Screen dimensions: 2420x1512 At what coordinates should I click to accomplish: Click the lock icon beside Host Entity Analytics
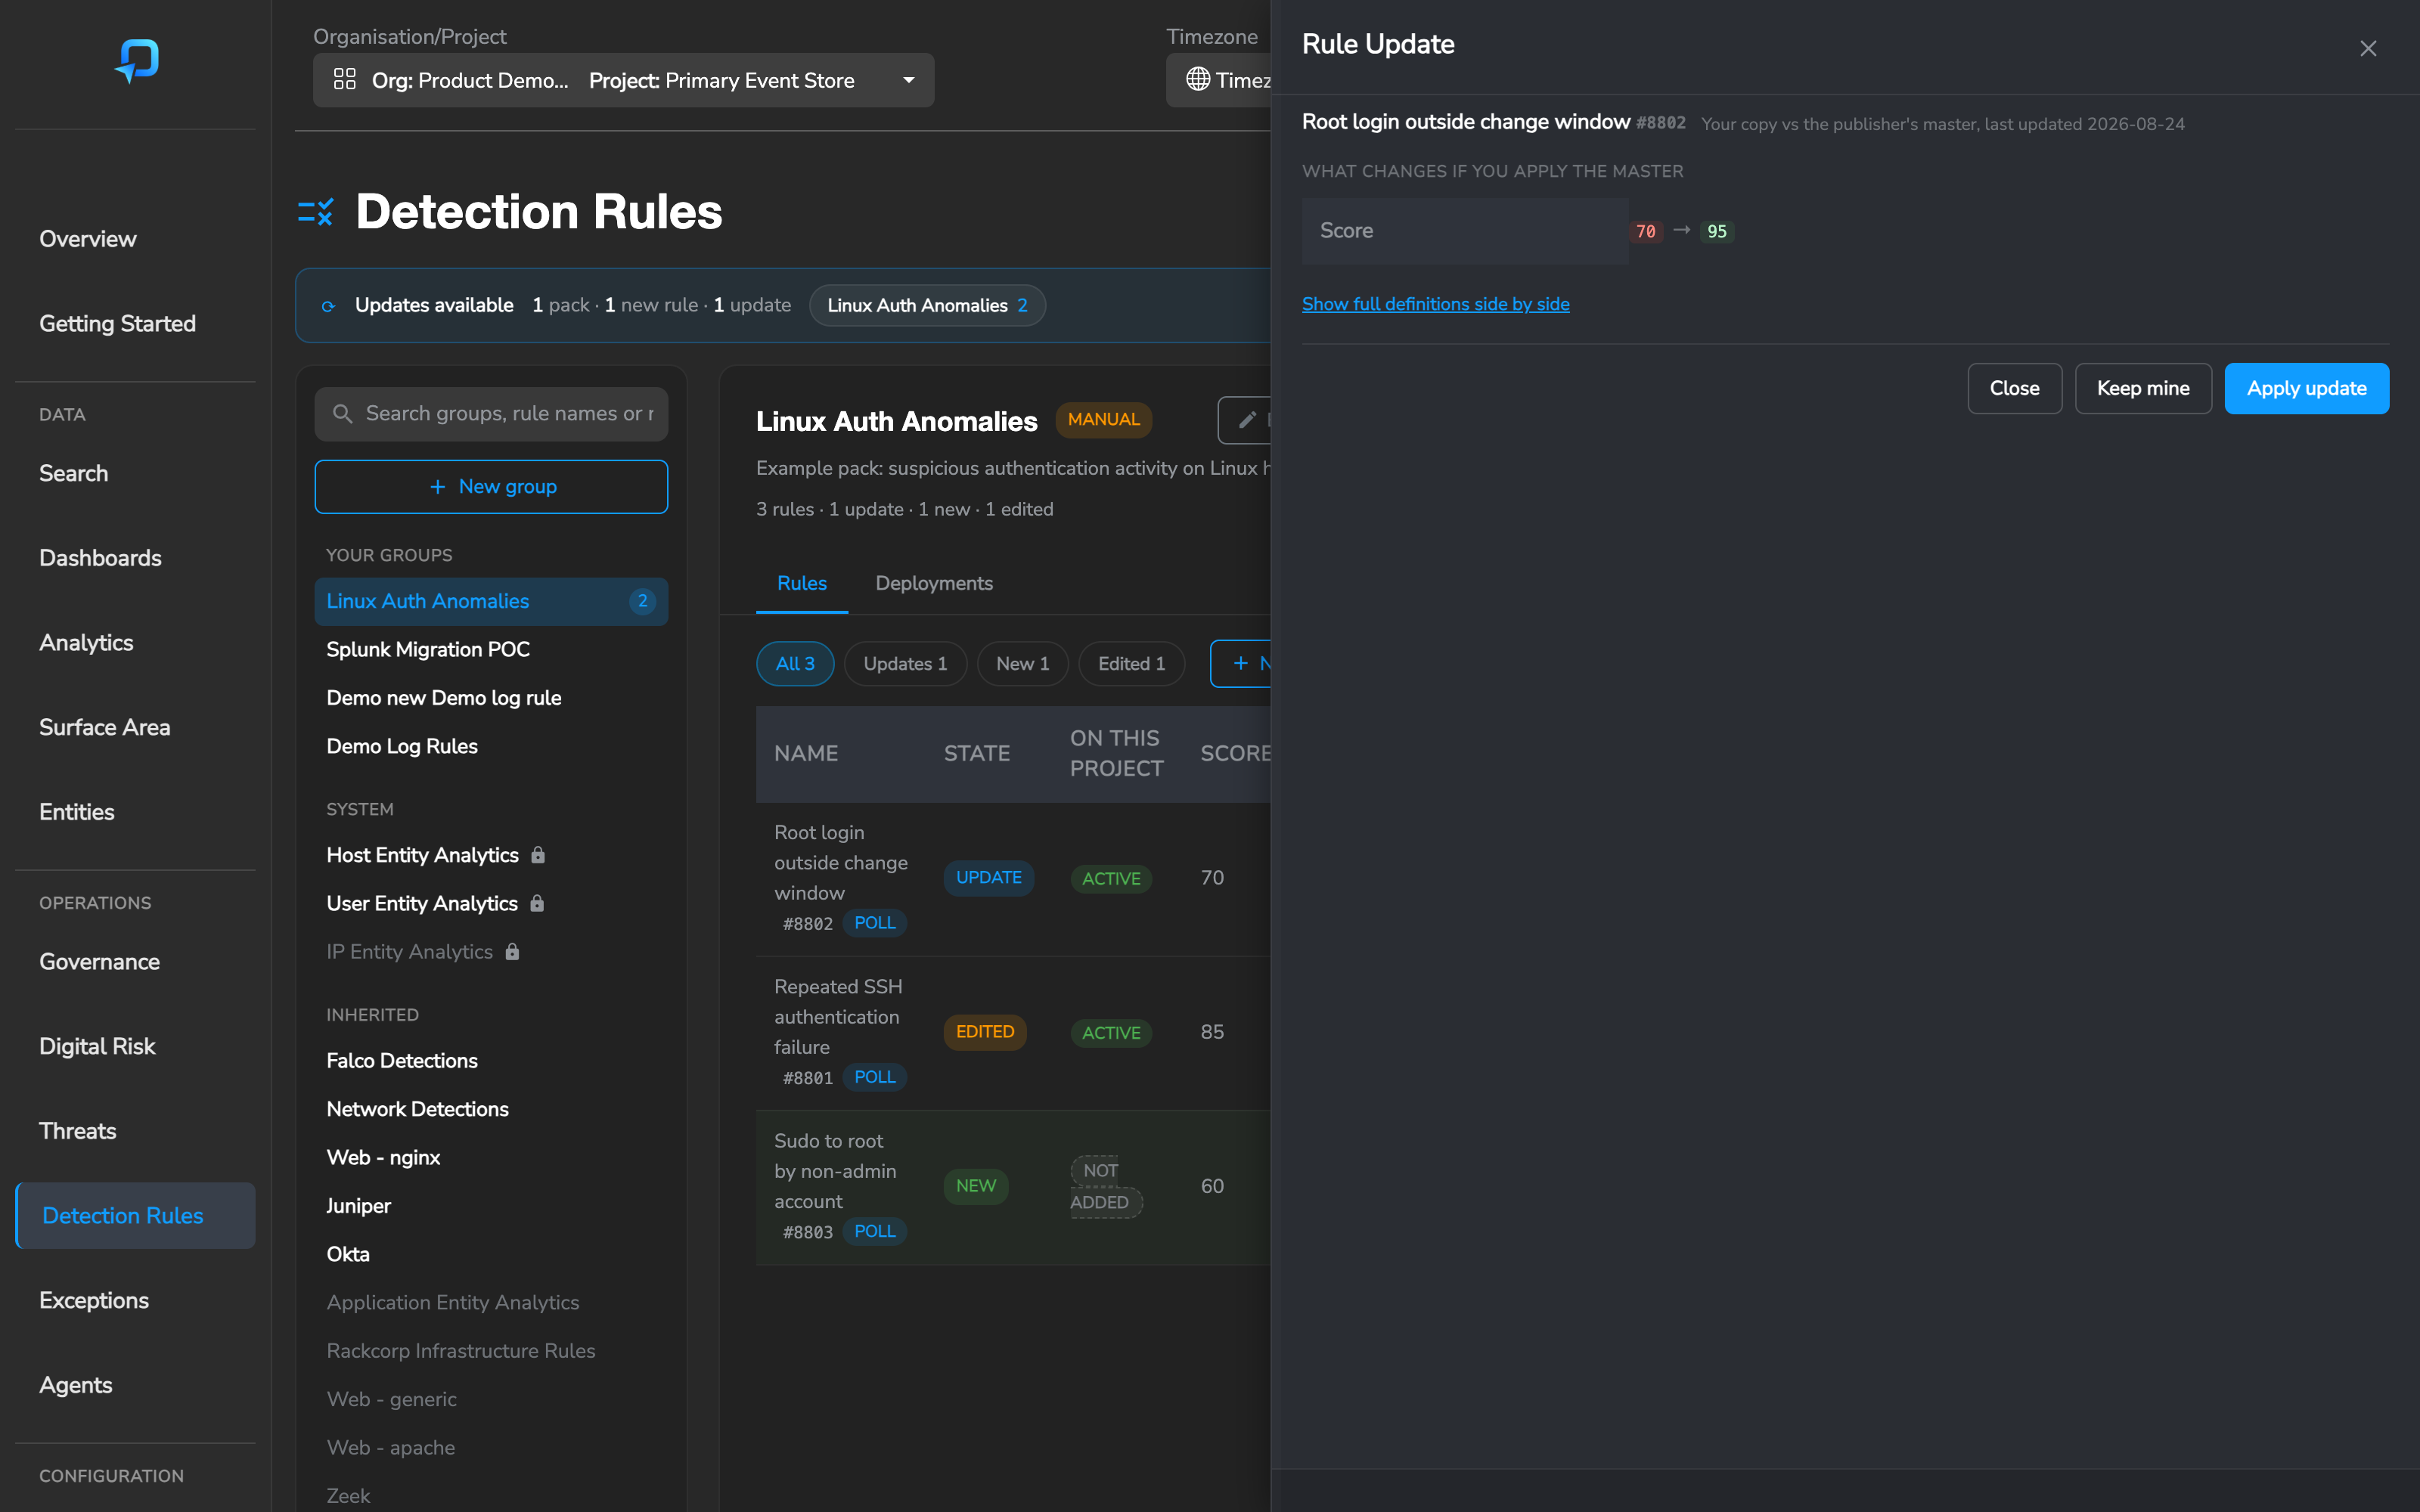point(538,855)
